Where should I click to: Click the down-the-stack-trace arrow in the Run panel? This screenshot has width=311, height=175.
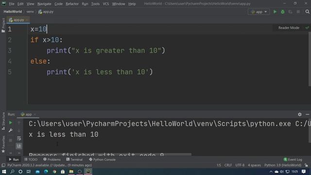(19, 130)
